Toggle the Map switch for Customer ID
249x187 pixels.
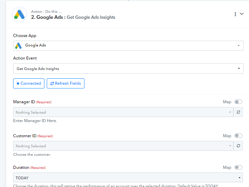click(238, 136)
